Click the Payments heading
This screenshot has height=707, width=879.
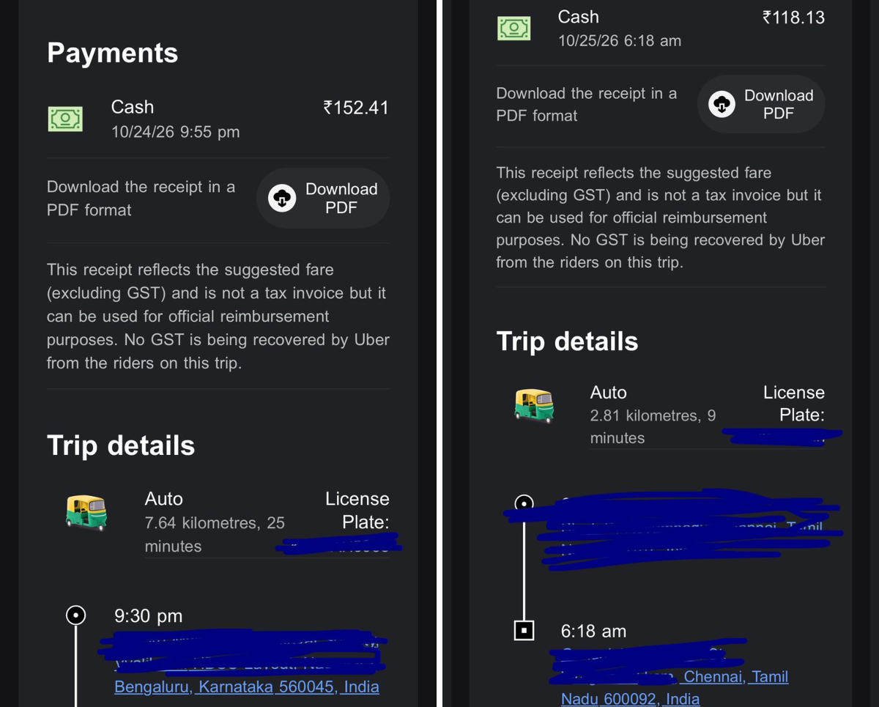tap(113, 53)
